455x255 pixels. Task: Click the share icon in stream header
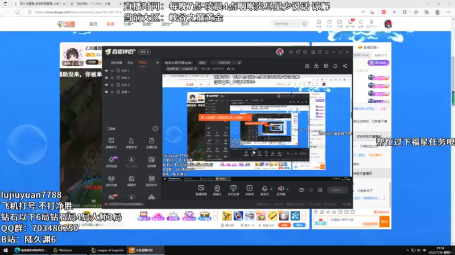345,66
